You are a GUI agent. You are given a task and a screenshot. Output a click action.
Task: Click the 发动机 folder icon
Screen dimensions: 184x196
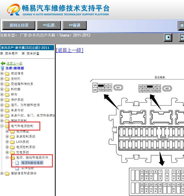pos(7,79)
